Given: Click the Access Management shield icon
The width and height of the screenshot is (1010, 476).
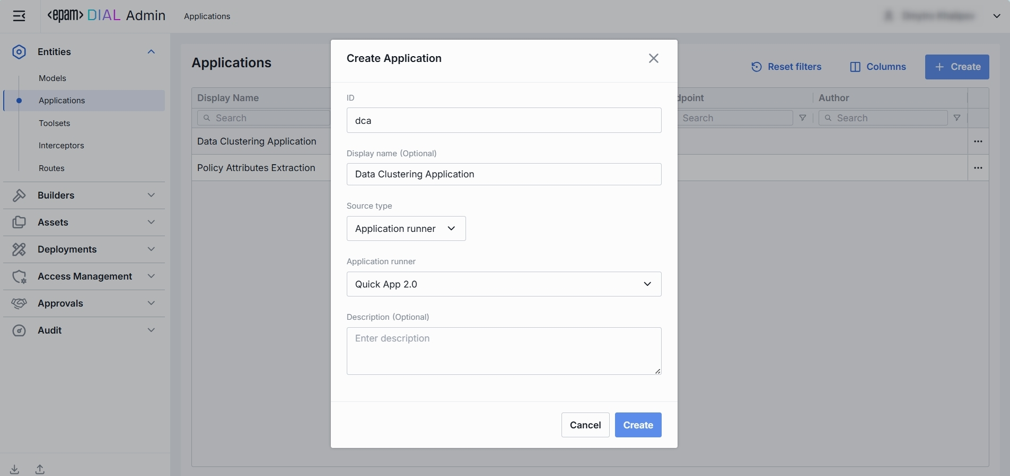Looking at the screenshot, I should (19, 276).
